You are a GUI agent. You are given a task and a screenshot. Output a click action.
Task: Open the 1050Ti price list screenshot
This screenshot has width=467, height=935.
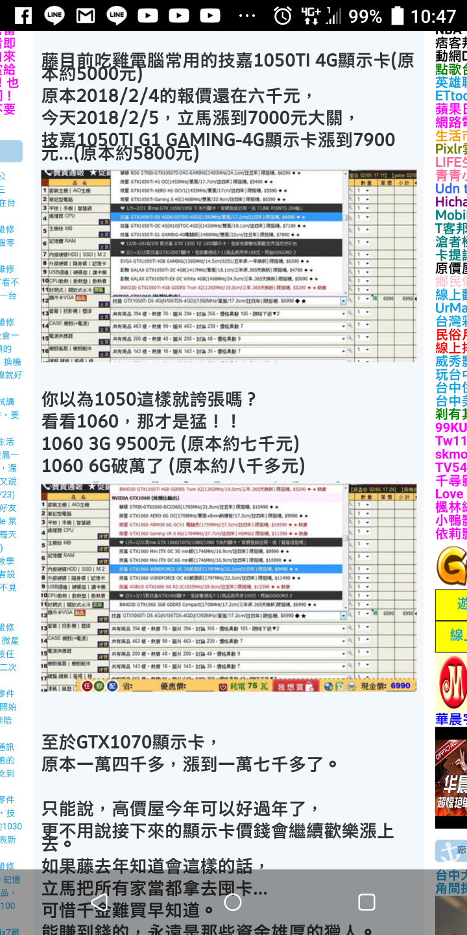(229, 266)
